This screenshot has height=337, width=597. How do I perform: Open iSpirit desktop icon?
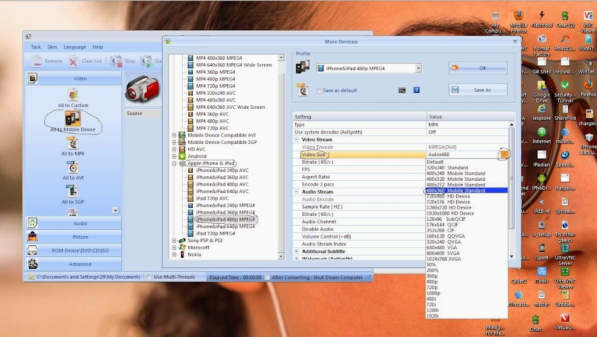(542, 248)
